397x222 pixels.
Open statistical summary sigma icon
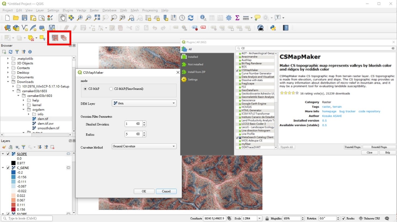[237, 18]
